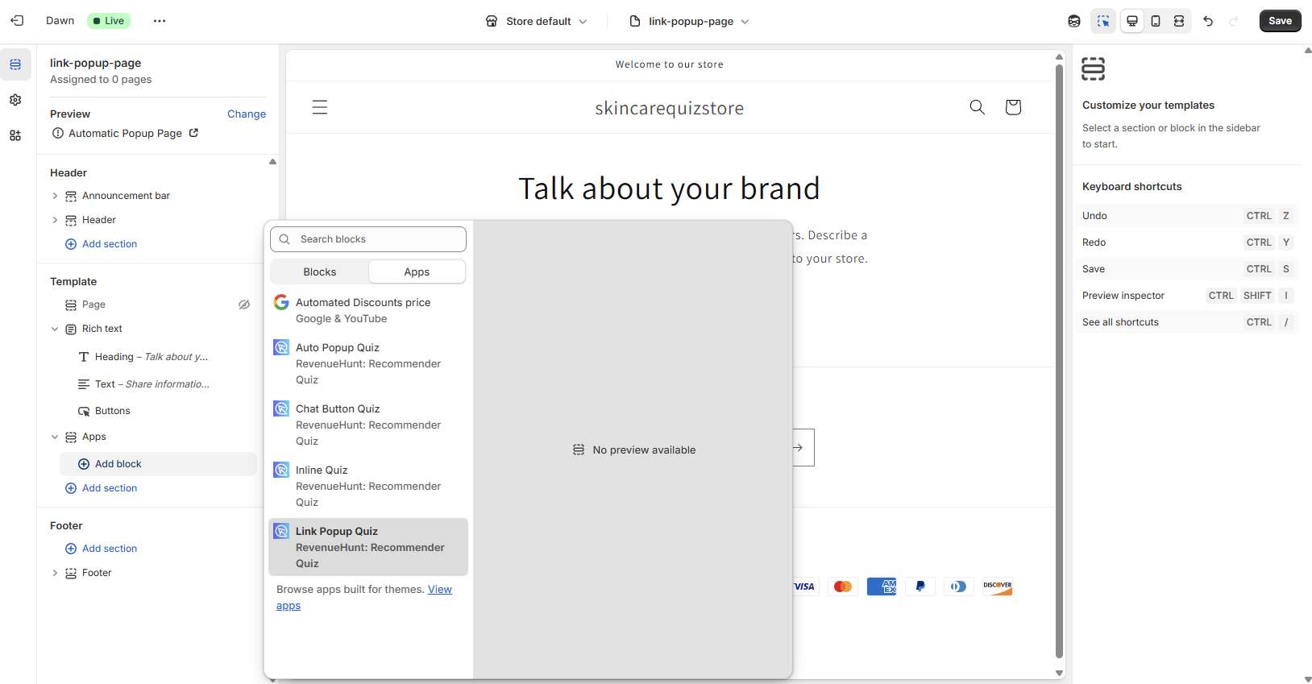
Task: Click the exit editor back arrow icon
Action: pyautogui.click(x=17, y=21)
